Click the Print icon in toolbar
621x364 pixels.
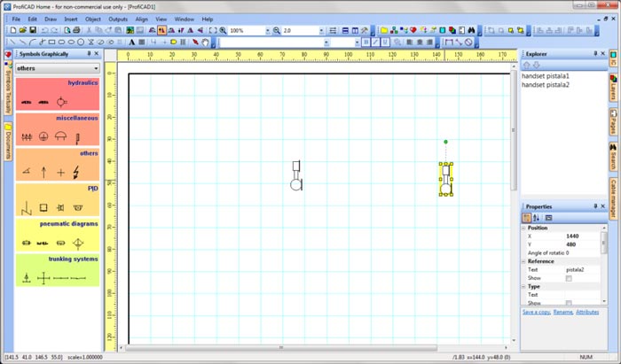click(77, 30)
